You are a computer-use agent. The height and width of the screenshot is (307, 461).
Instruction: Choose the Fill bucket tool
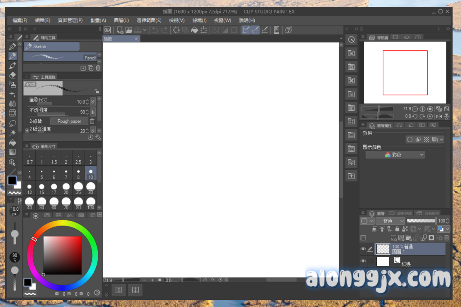pos(13,142)
